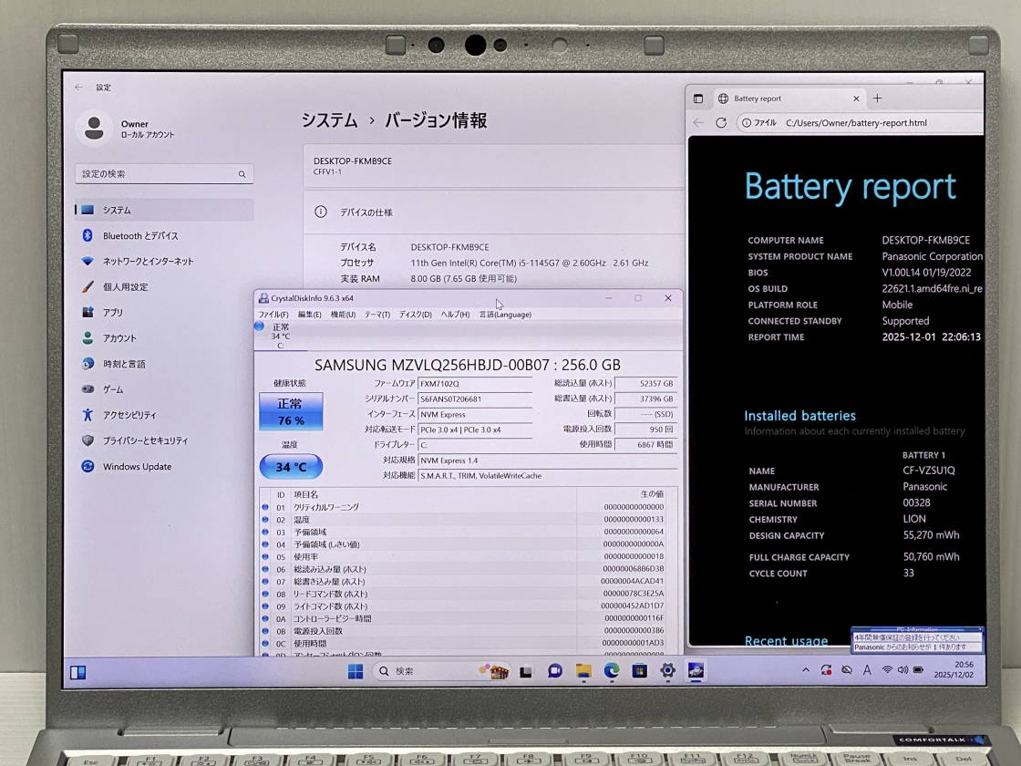The width and height of the screenshot is (1021, 766).
Task: Open the 機能(U) menu in CrystalDiskInfo
Action: [x=343, y=315]
